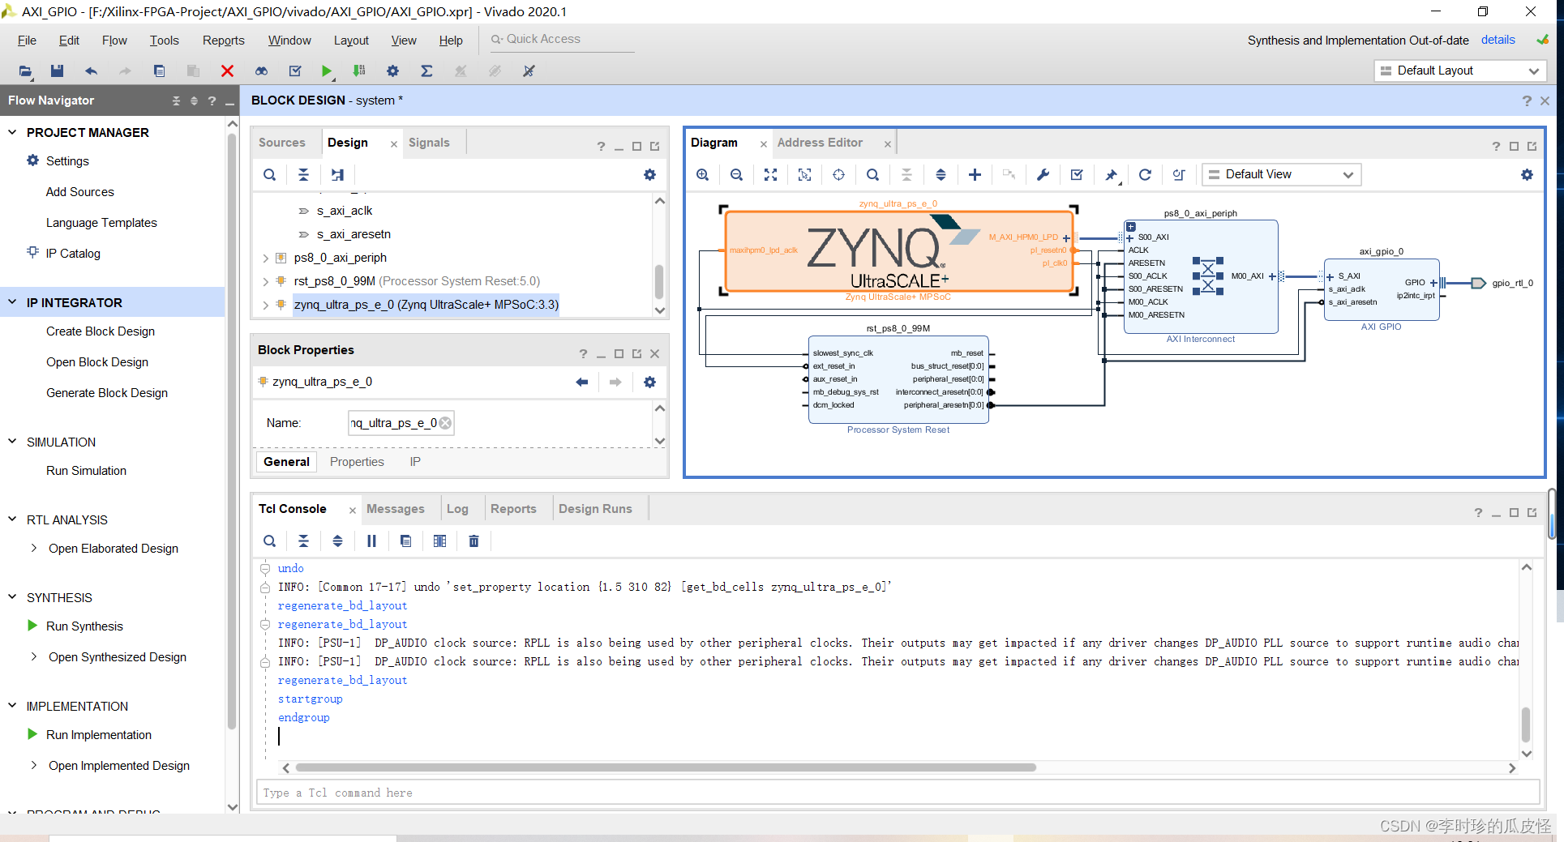Click the Program Device icon in toolbar
The width and height of the screenshot is (1564, 842).
pyautogui.click(x=359, y=71)
